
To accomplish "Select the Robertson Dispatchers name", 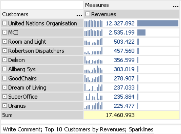I will pyautogui.click(x=36, y=51).
